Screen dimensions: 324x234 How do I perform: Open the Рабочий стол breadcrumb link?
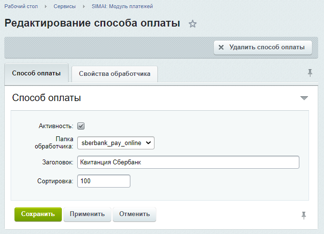tap(21, 6)
